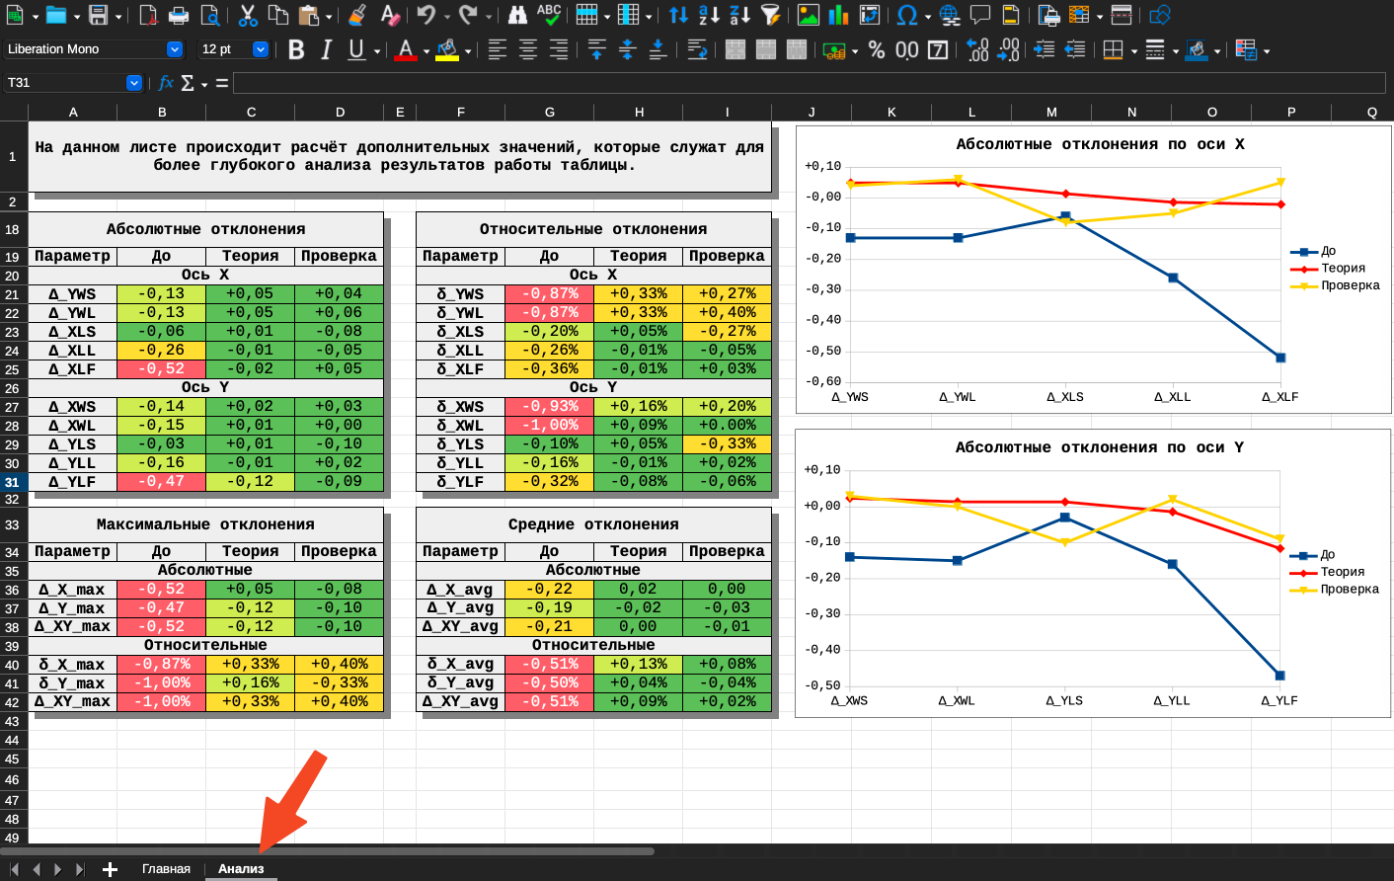This screenshot has height=881, width=1394.
Task: Insert a chart using the chart icon
Action: pyautogui.click(x=839, y=15)
